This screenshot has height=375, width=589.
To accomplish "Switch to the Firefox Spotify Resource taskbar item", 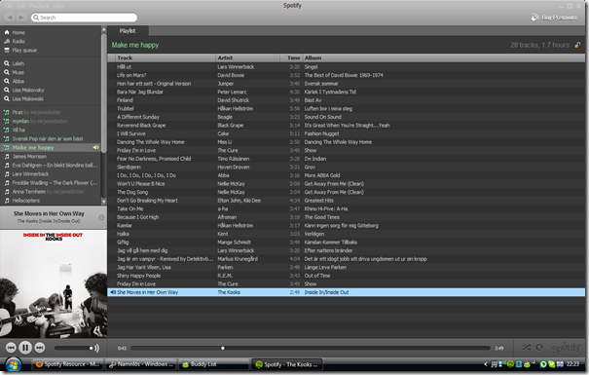I will [x=67, y=364].
